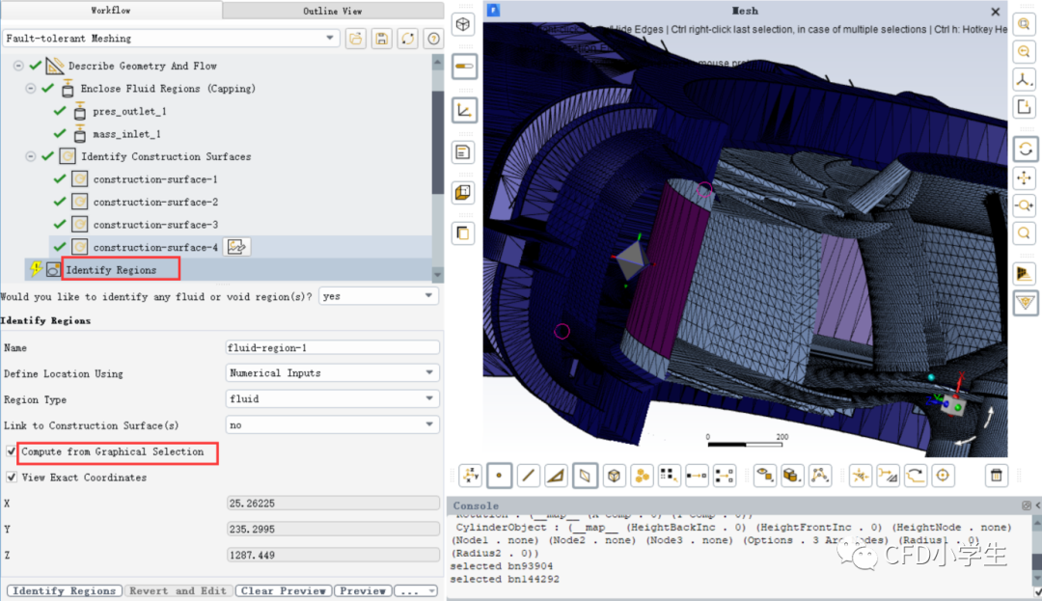Click the Preview button
This screenshot has height=601, width=1042.
click(363, 590)
